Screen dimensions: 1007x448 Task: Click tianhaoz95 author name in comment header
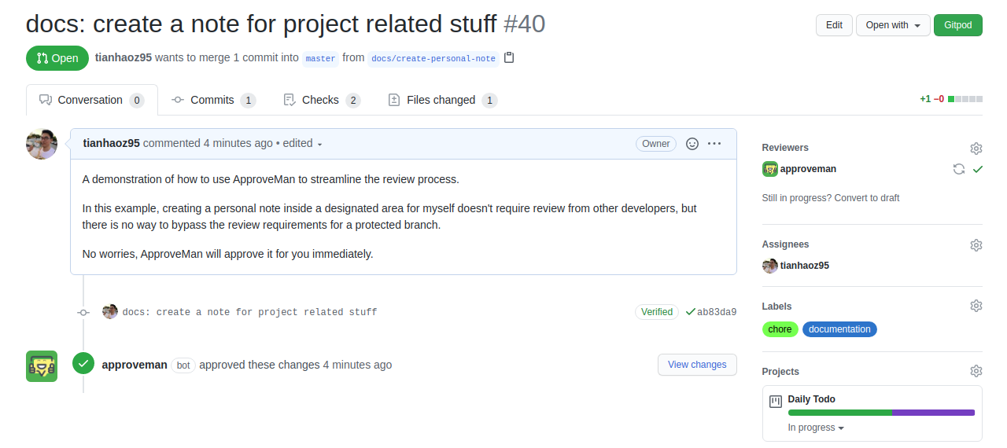coord(112,143)
